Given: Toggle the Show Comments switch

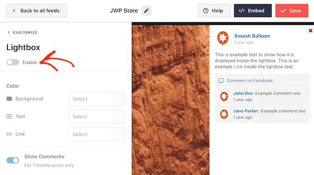Looking at the screenshot, I should coord(12,160).
